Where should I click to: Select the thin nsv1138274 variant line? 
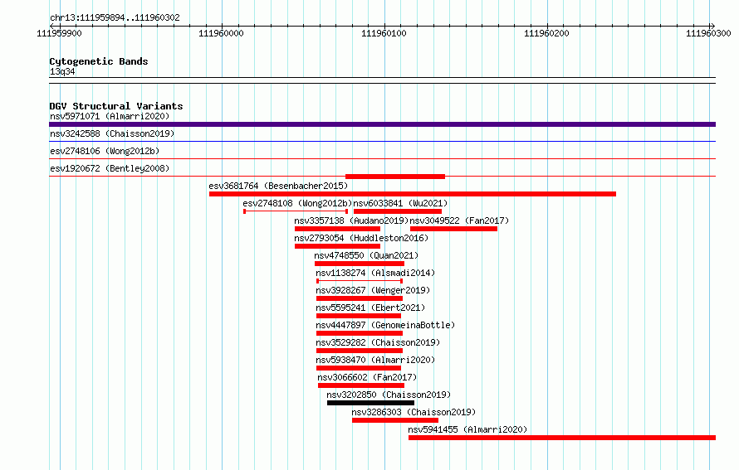pos(360,281)
